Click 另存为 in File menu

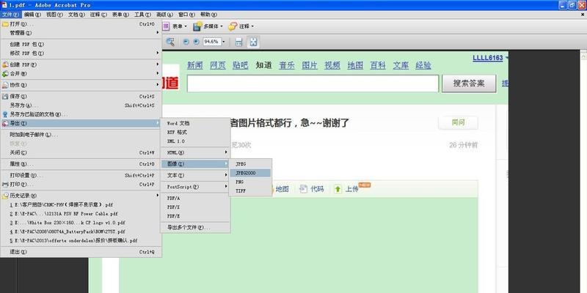(81, 105)
